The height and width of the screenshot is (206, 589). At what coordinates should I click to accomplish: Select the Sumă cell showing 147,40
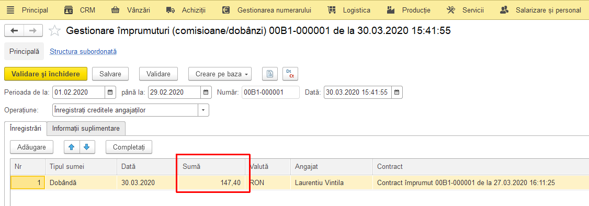211,183
